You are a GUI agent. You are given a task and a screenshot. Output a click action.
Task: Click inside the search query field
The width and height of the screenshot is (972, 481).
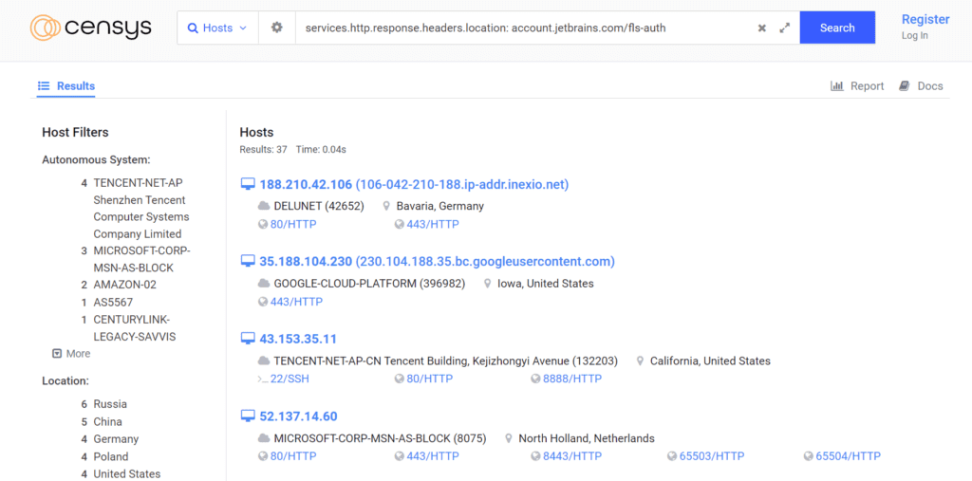coord(522,28)
